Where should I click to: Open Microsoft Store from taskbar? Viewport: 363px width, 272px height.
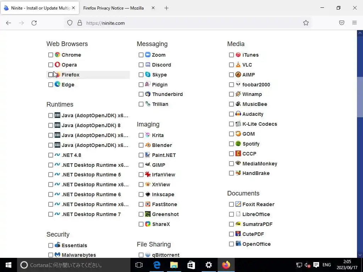pos(191,265)
